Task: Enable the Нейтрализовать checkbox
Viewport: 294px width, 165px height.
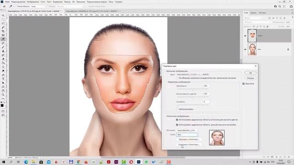Action: tap(177, 109)
